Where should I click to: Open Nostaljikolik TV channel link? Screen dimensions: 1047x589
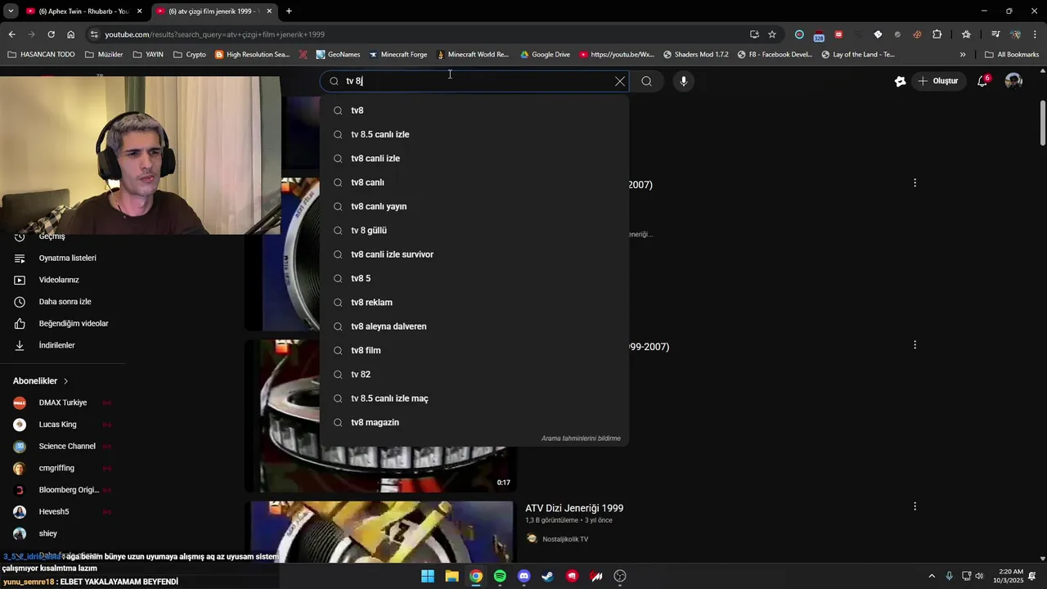[x=565, y=539]
